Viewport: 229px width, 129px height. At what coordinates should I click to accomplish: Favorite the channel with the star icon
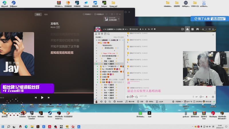pyautogui.click(x=145, y=29)
